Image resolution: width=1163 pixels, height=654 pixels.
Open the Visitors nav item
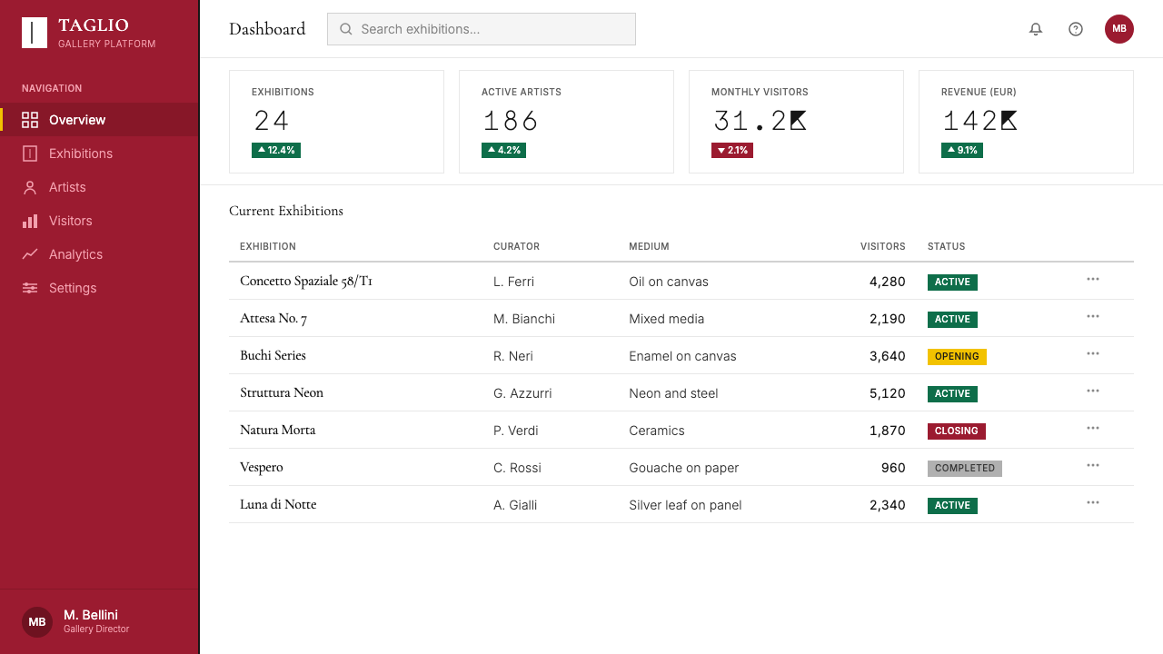pyautogui.click(x=99, y=221)
